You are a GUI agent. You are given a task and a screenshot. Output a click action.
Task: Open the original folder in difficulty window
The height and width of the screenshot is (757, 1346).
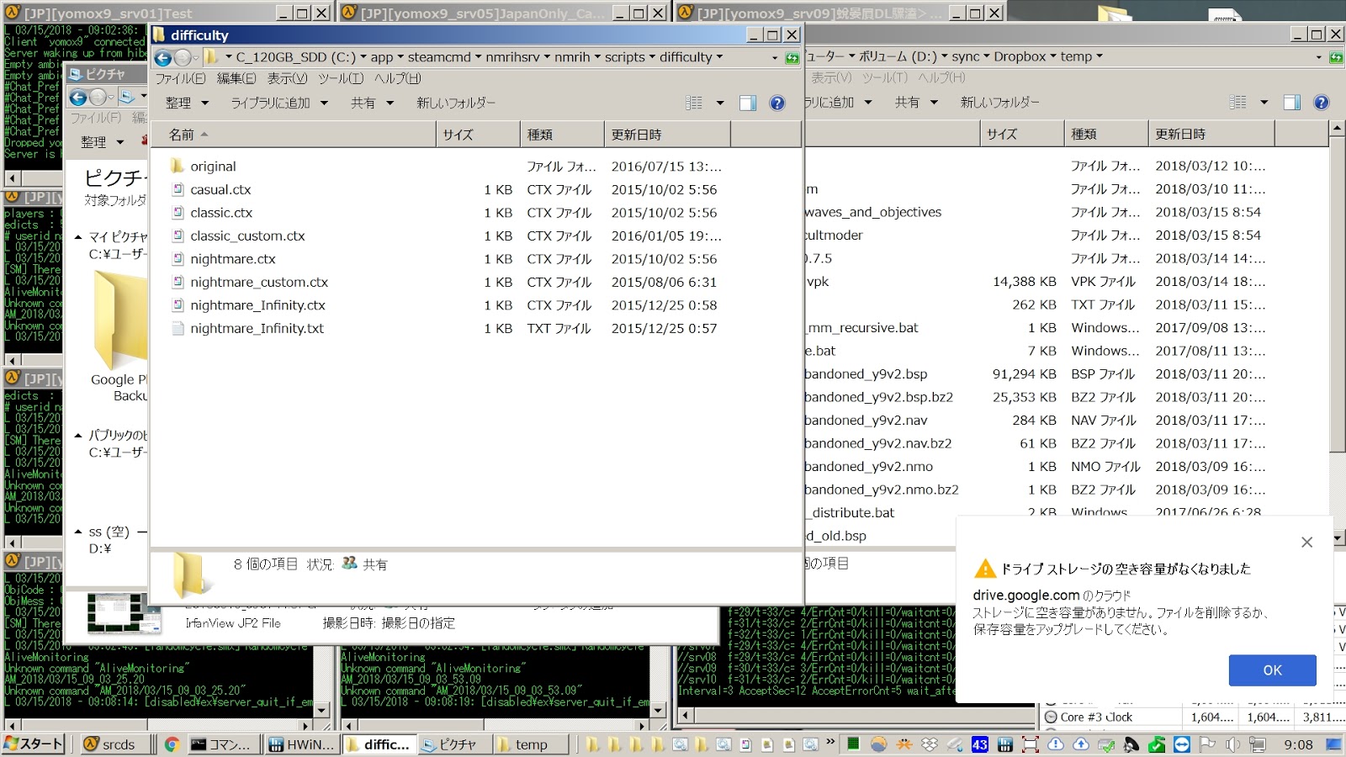click(215, 166)
